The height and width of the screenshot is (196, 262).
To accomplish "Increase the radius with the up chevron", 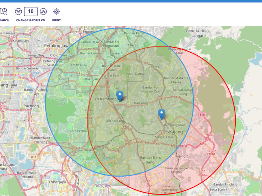I will pos(43,12).
